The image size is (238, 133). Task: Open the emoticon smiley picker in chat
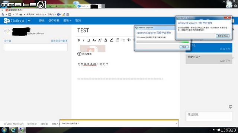tap(231, 107)
